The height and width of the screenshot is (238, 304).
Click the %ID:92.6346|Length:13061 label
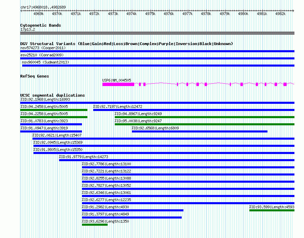tap(107, 193)
